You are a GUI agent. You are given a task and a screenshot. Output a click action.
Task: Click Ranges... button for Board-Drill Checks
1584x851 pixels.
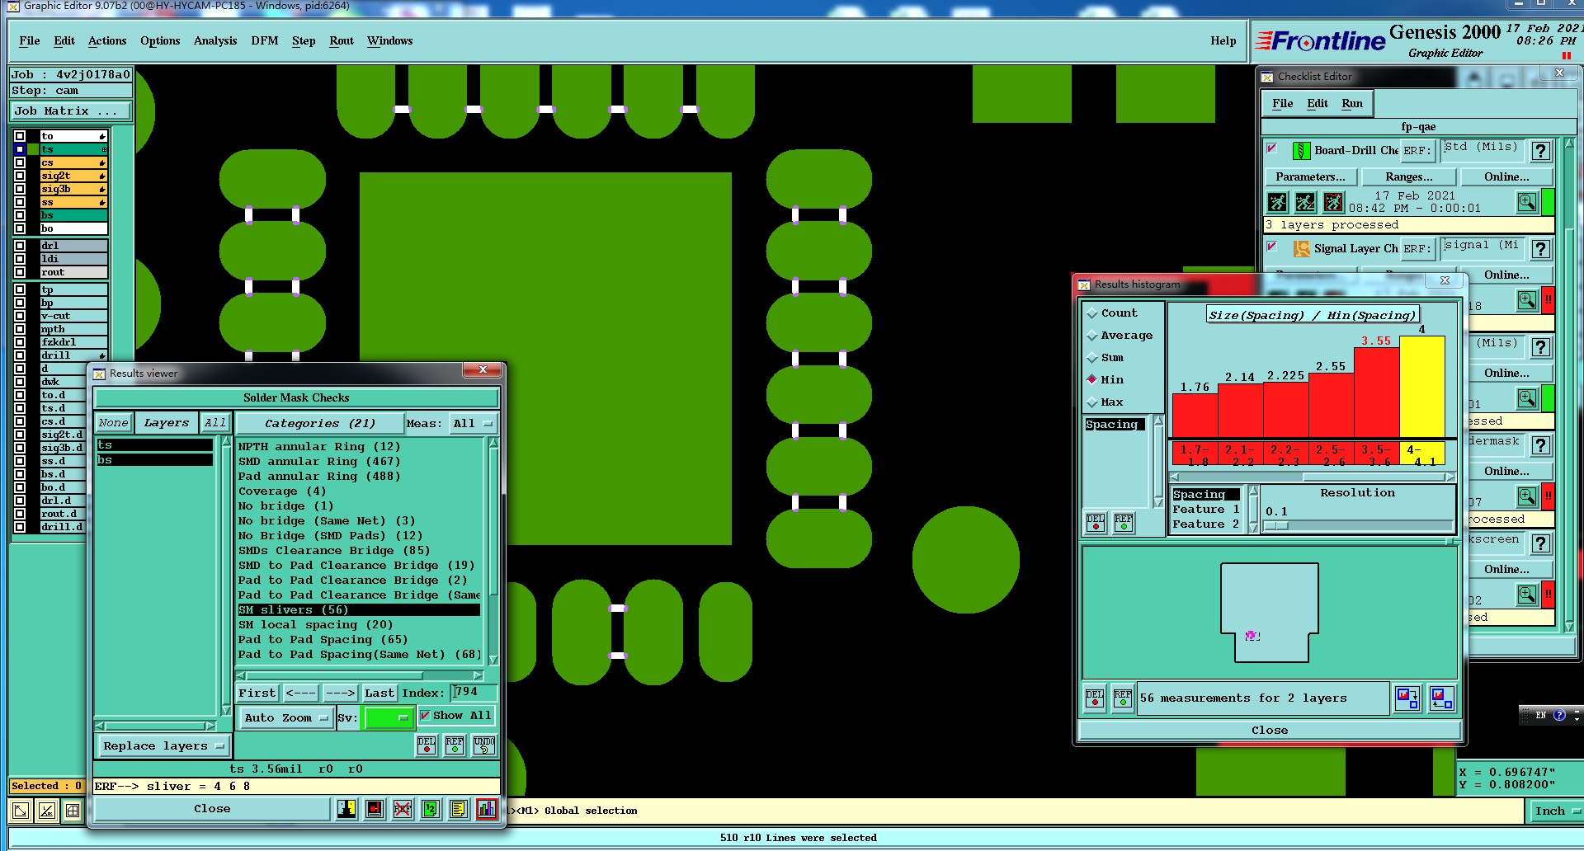pos(1408,177)
